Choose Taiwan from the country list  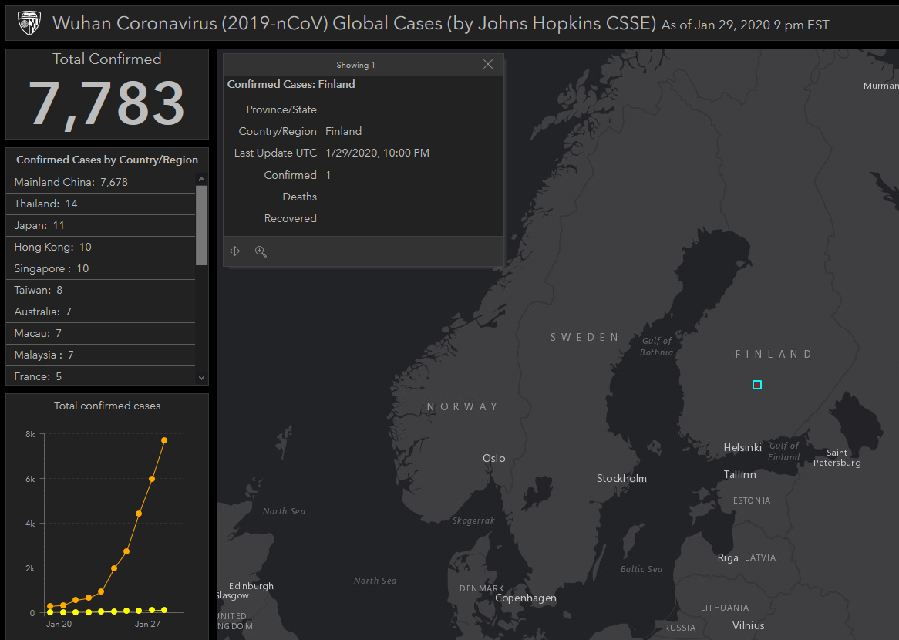(x=39, y=291)
